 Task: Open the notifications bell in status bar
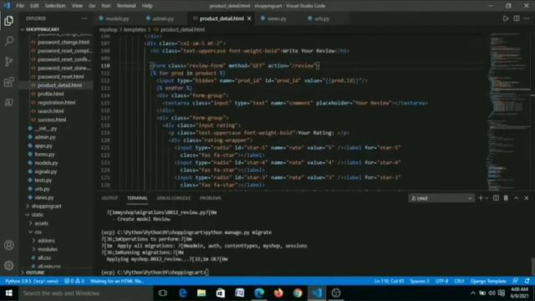coord(527,281)
